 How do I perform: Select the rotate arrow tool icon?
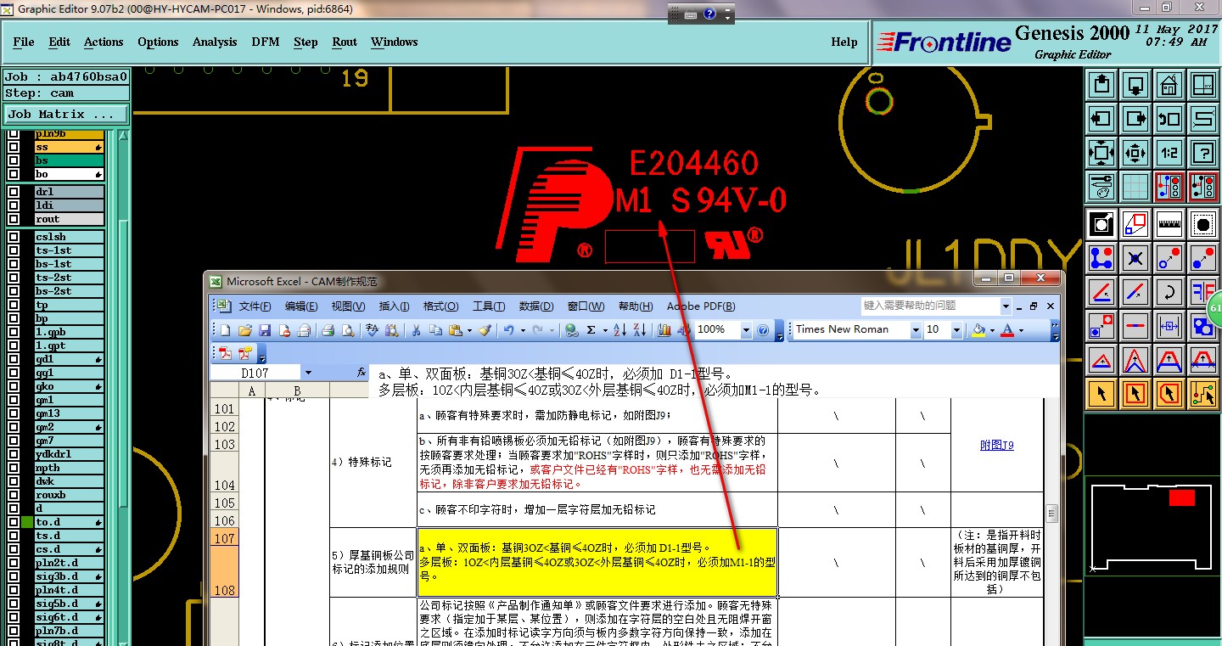[x=1169, y=291]
